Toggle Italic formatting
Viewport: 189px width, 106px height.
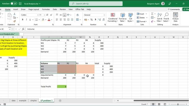[26, 19]
